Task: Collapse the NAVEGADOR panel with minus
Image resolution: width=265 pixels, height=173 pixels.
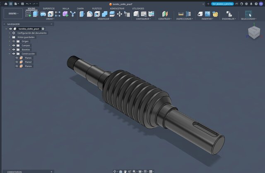Action: pos(51,24)
